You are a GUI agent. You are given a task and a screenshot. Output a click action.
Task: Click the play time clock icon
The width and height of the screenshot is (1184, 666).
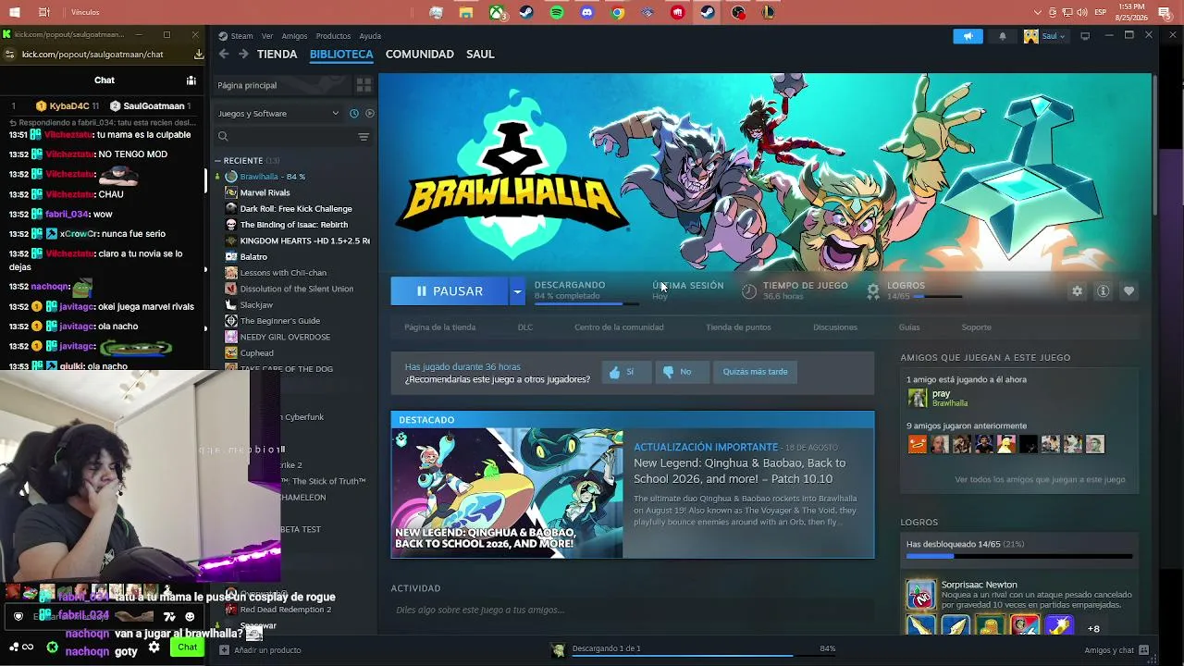[749, 290]
